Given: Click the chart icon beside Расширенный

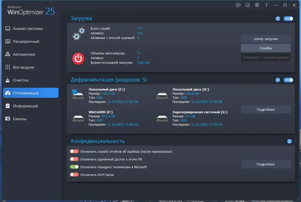Looking at the screenshot, I should [8, 41].
